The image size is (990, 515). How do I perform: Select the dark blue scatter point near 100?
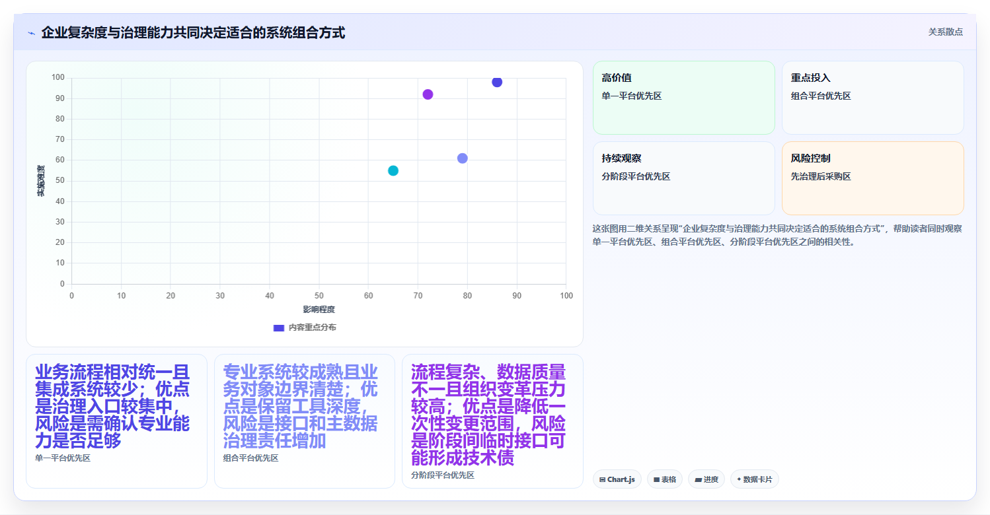coord(497,82)
